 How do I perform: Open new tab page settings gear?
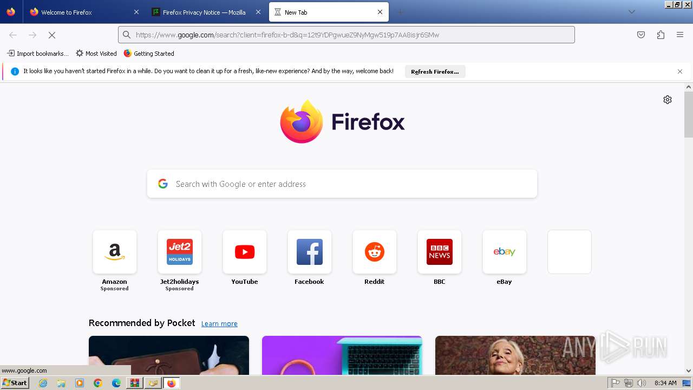click(x=668, y=100)
